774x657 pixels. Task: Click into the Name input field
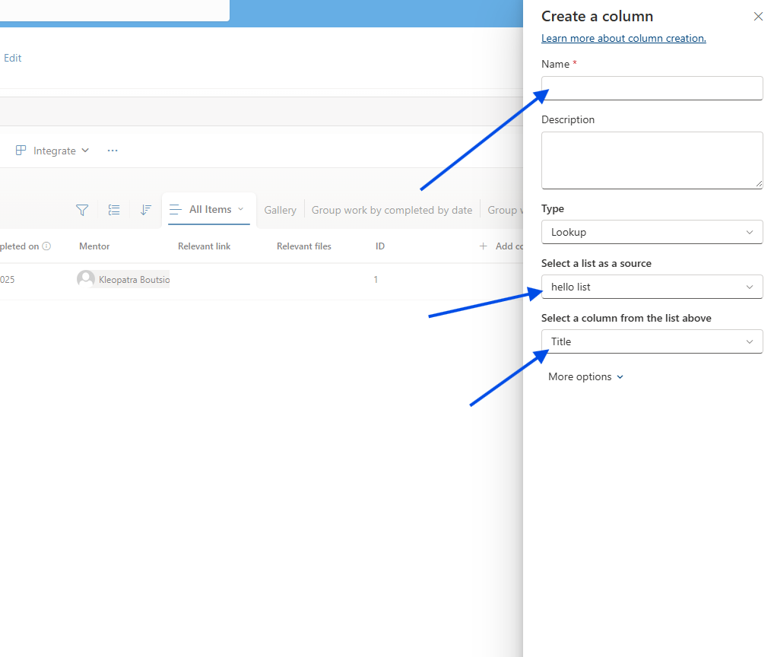(652, 88)
